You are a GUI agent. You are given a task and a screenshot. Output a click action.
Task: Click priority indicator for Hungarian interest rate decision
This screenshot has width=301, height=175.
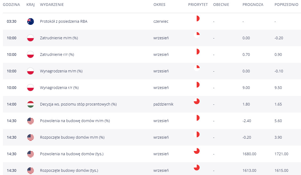click(197, 101)
